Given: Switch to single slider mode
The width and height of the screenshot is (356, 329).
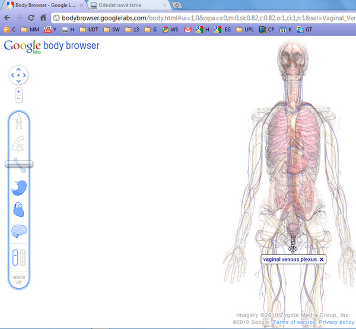Looking at the screenshot, I should click(15, 257).
